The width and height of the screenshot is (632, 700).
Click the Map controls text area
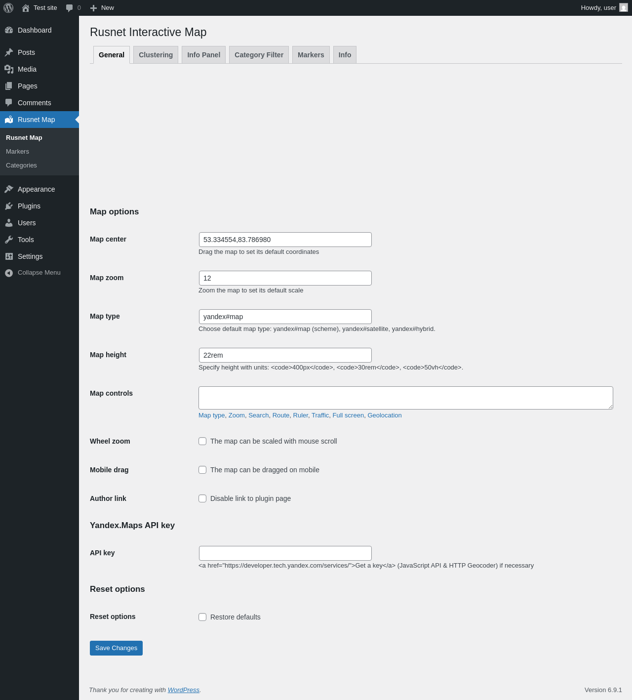coord(406,398)
